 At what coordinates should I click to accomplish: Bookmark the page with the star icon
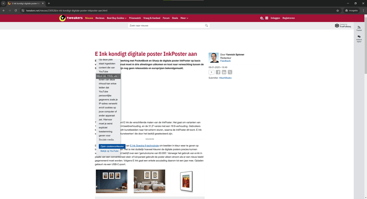tap(338, 11)
